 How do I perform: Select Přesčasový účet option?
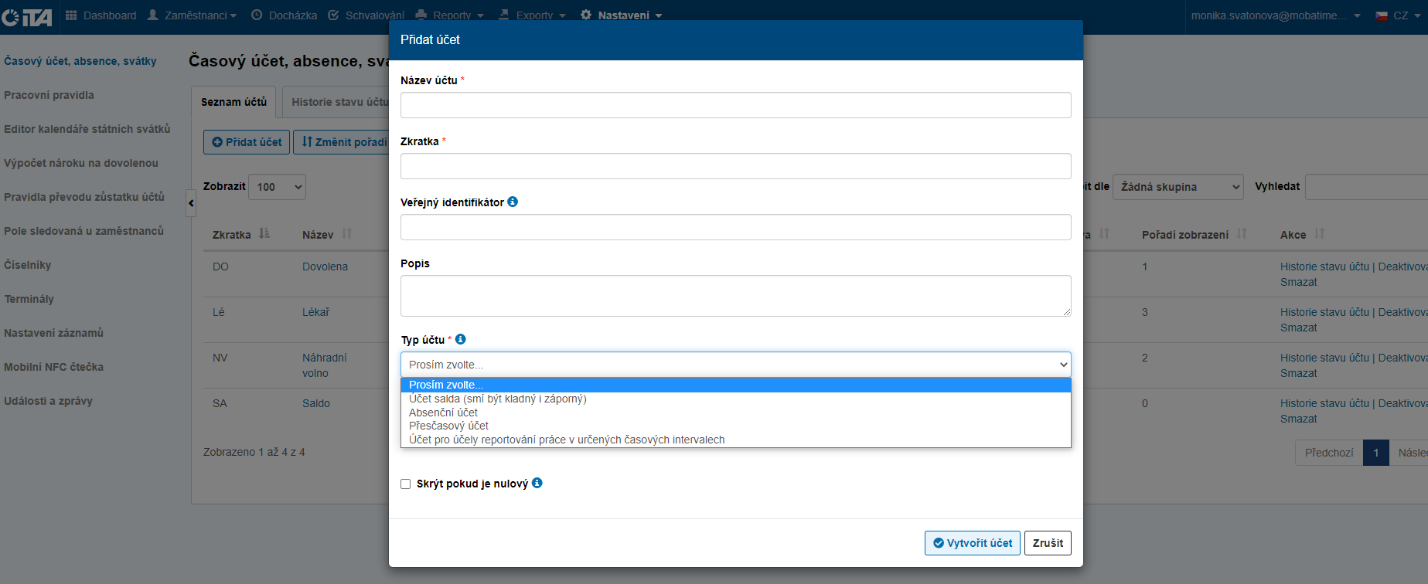coord(448,426)
